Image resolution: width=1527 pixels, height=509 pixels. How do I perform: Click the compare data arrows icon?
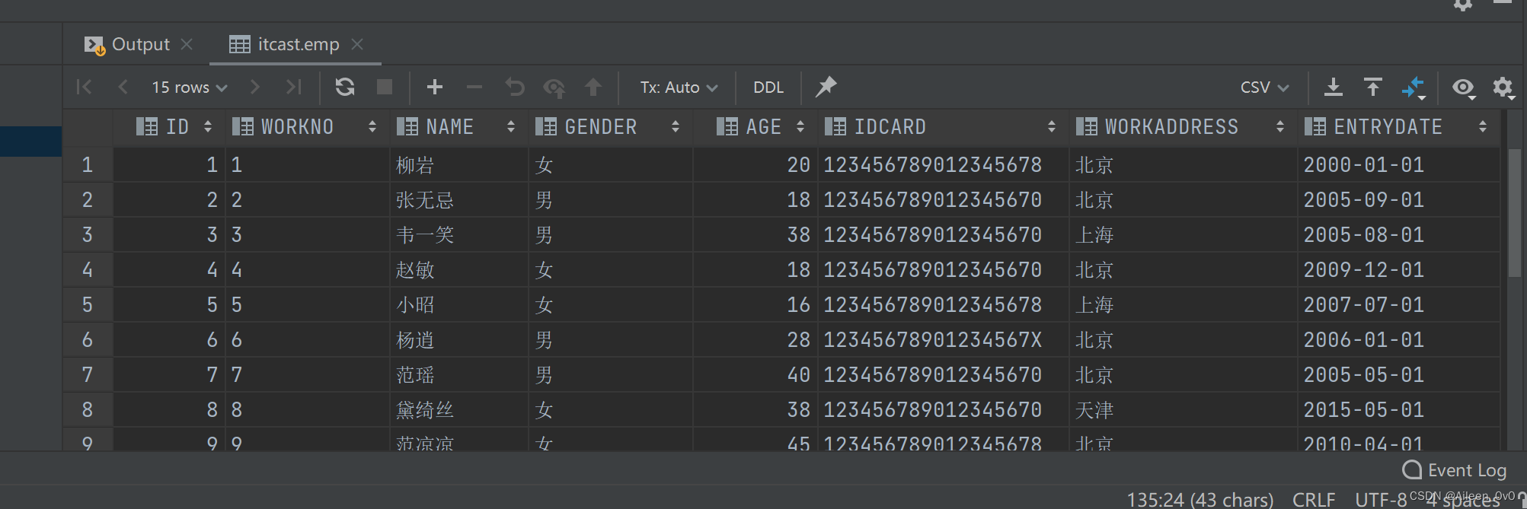(x=1414, y=87)
